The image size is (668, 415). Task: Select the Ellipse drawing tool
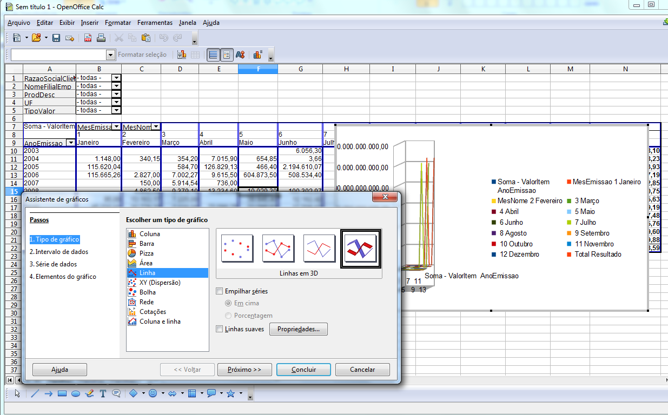(75, 393)
